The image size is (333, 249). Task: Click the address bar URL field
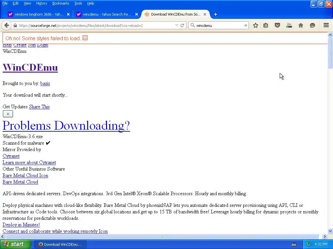[96, 25]
